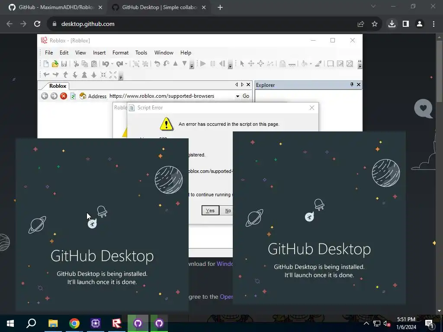The height and width of the screenshot is (332, 443).
Task: Open the paint bucket dropdown arrow
Action: 311,64
